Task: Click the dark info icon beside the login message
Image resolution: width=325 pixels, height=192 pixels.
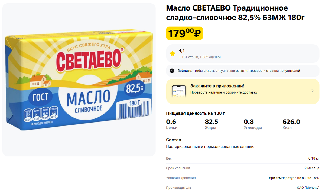Action: pos(172,71)
